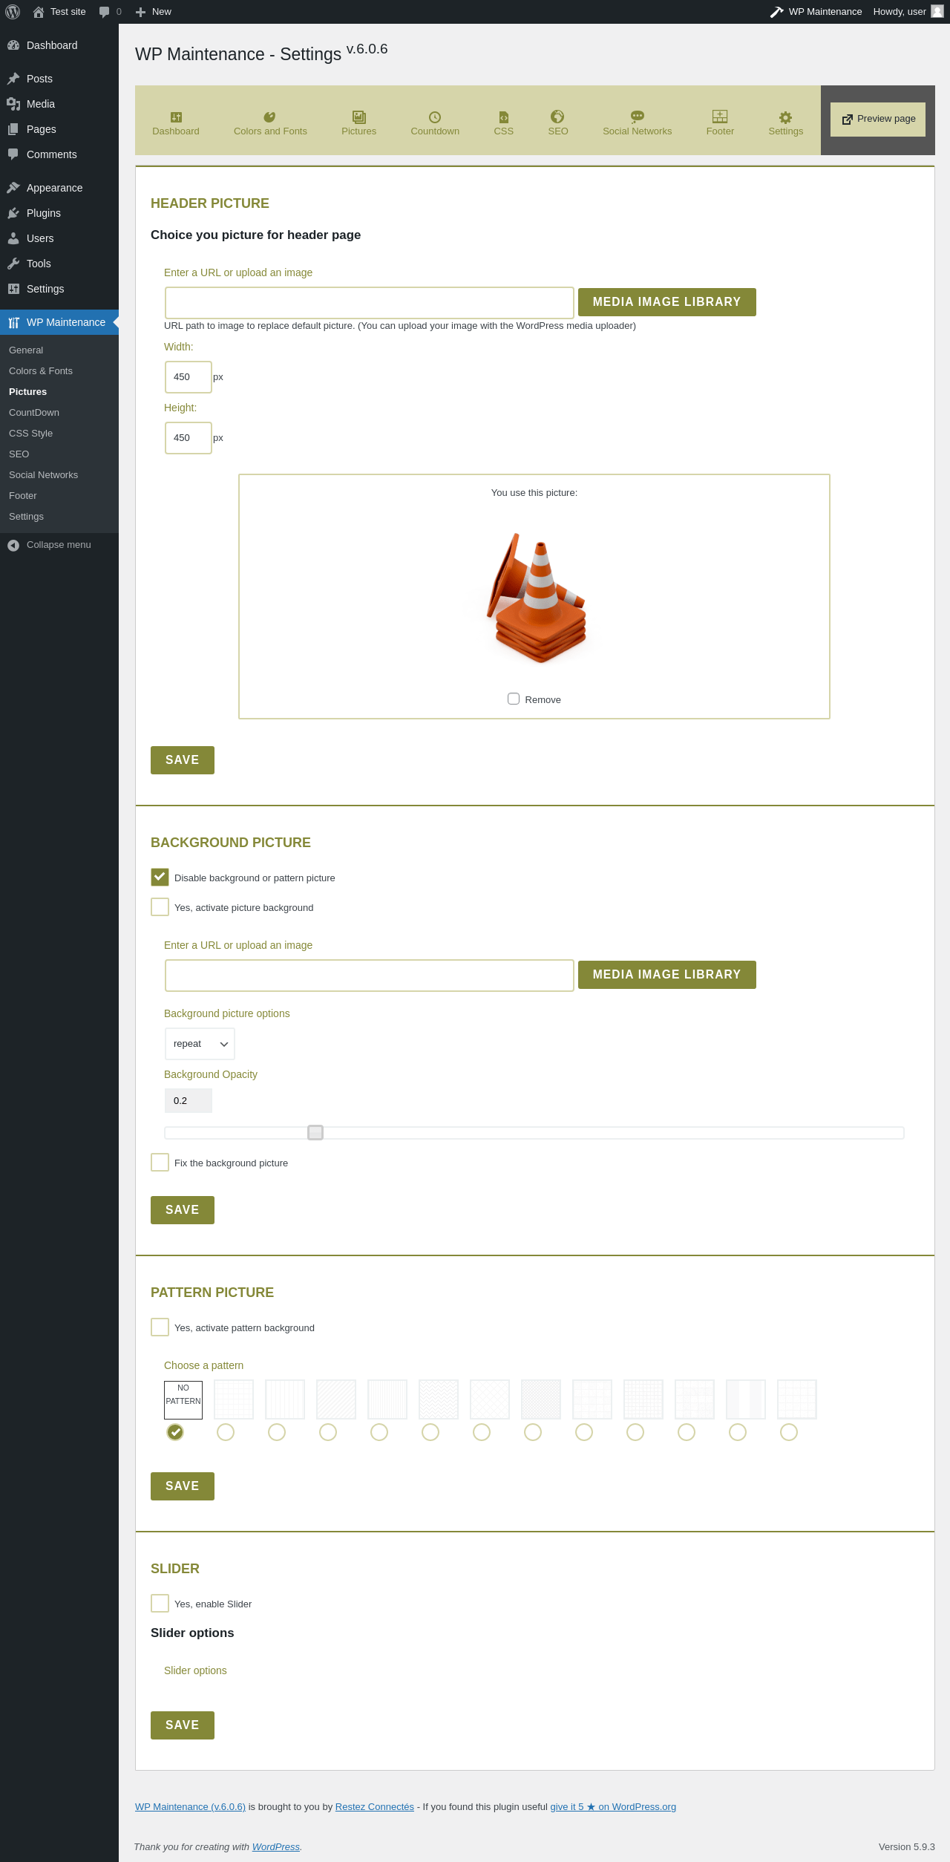950x1862 pixels.
Task: Select the NO PATTERN radio button
Action: (x=175, y=1432)
